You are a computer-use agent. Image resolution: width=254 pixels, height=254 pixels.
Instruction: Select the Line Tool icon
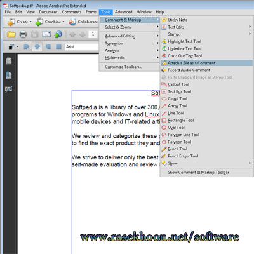(x=164, y=113)
